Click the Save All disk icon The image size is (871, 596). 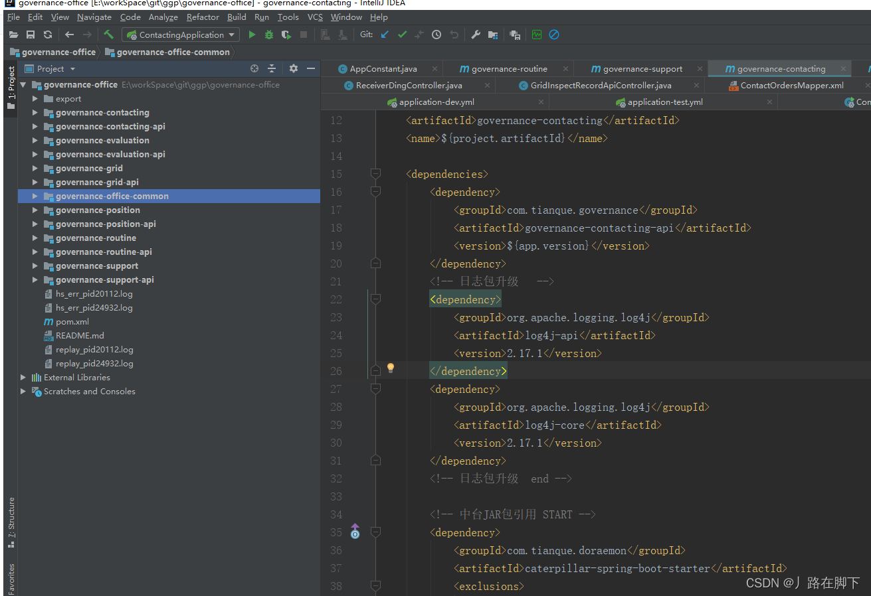tap(31, 35)
